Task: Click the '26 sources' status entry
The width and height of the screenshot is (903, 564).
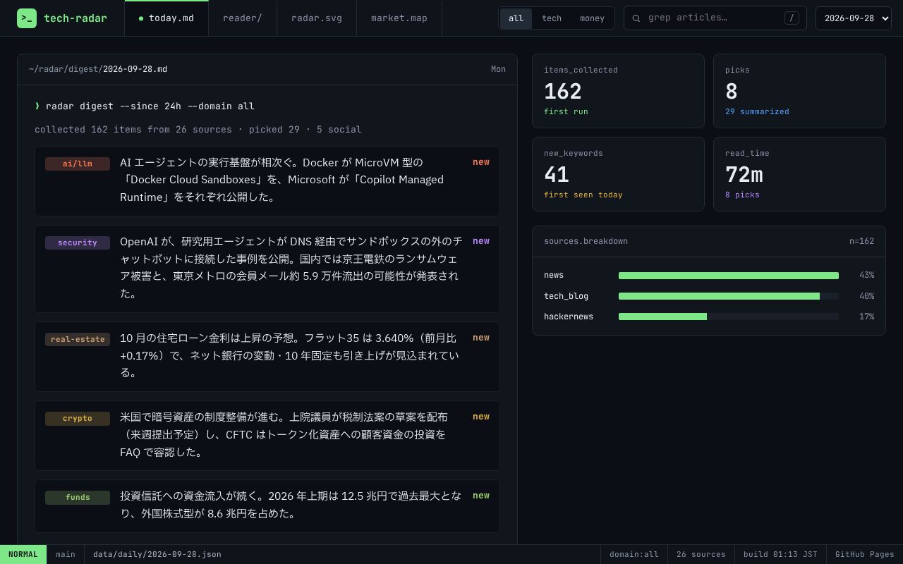Action: point(701,554)
